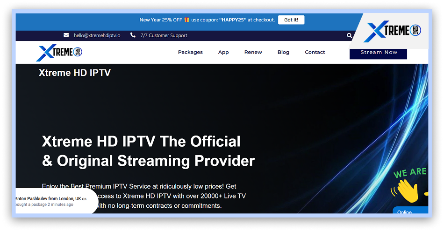Open the Packages menu item
The image size is (444, 231).
190,52
